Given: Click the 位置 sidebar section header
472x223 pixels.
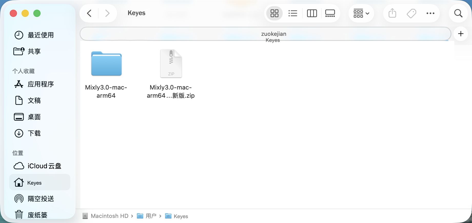Looking at the screenshot, I should click(x=18, y=153).
